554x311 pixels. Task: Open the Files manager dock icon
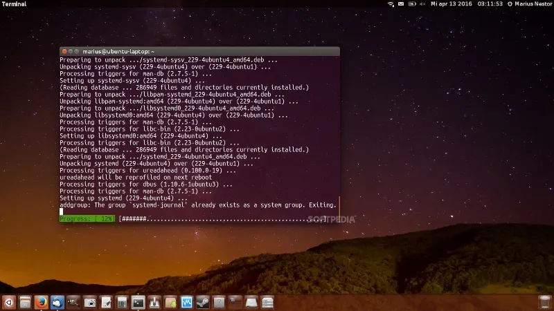click(25, 302)
